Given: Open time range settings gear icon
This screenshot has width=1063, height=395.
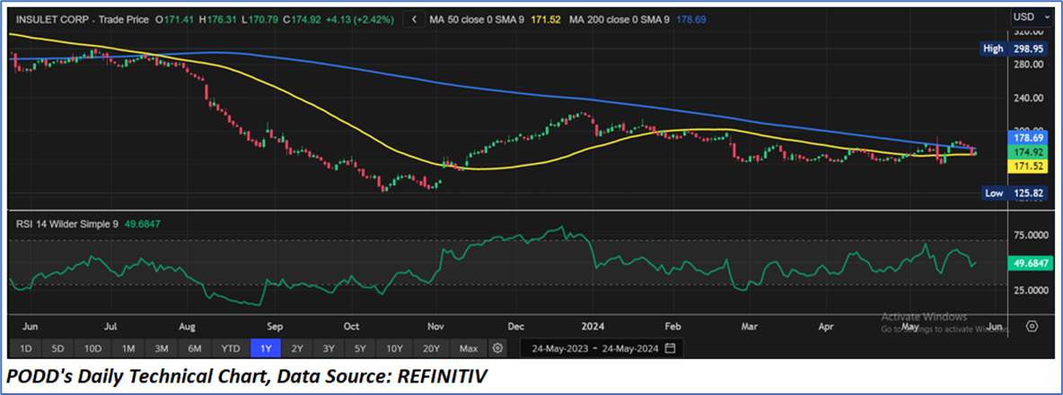Looking at the screenshot, I should point(496,348).
